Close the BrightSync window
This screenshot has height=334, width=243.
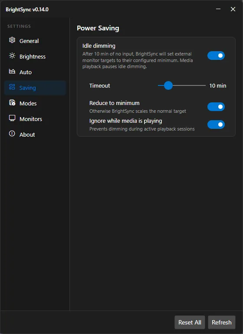[233, 9]
